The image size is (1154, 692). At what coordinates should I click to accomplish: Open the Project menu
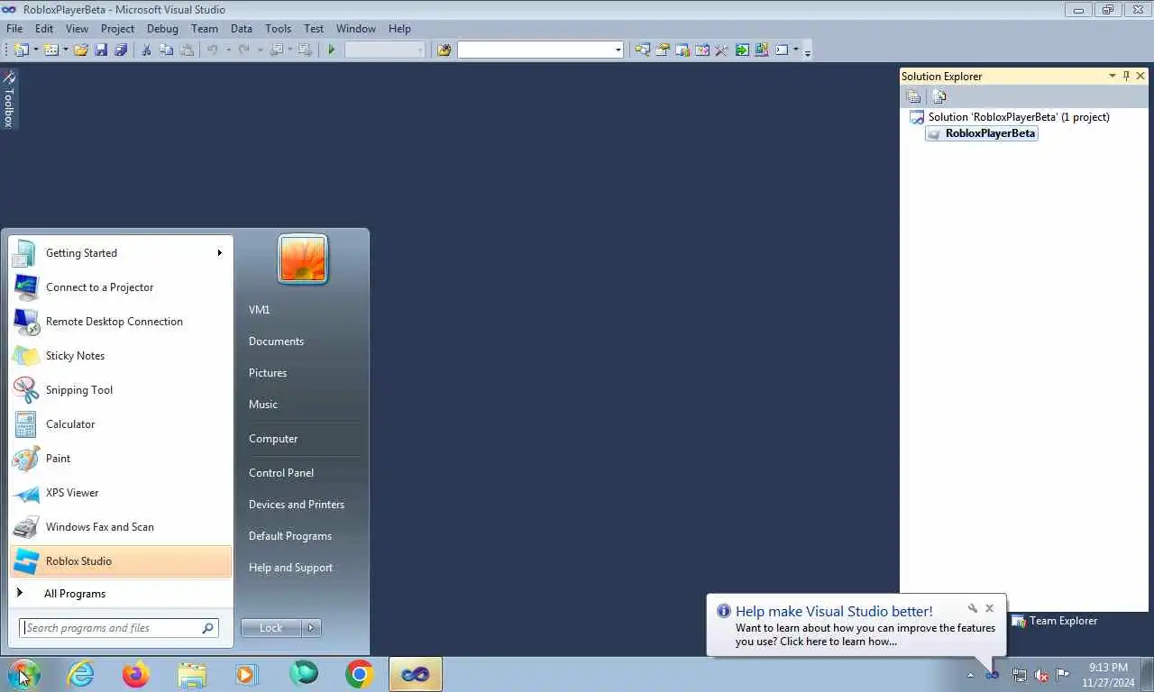coord(117,29)
